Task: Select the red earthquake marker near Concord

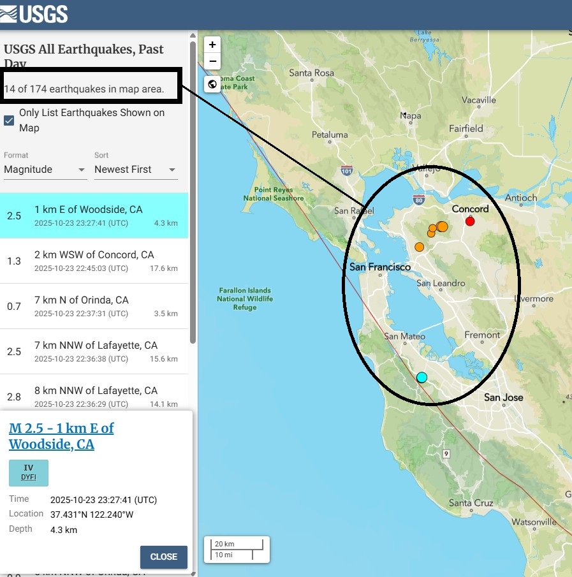Action: 470,221
